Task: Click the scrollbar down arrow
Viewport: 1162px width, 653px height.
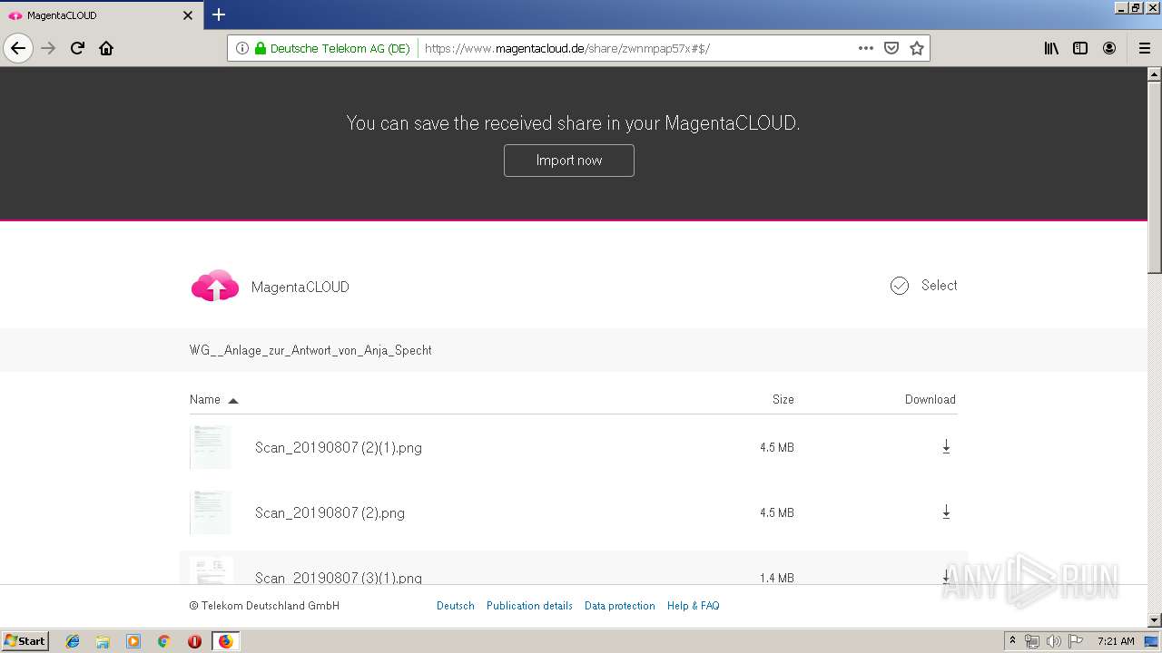Action: tap(1155, 620)
